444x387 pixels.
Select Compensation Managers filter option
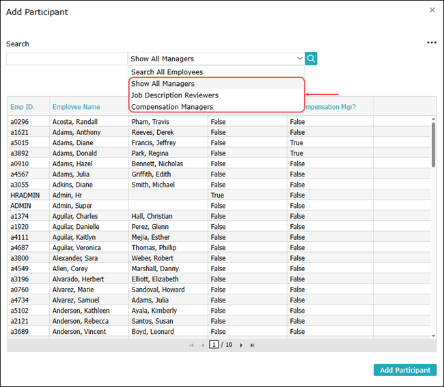(x=172, y=107)
